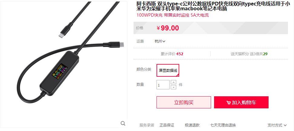Increase quantity with the up arrow
This screenshot has width=294, height=131.
coord(173,82)
